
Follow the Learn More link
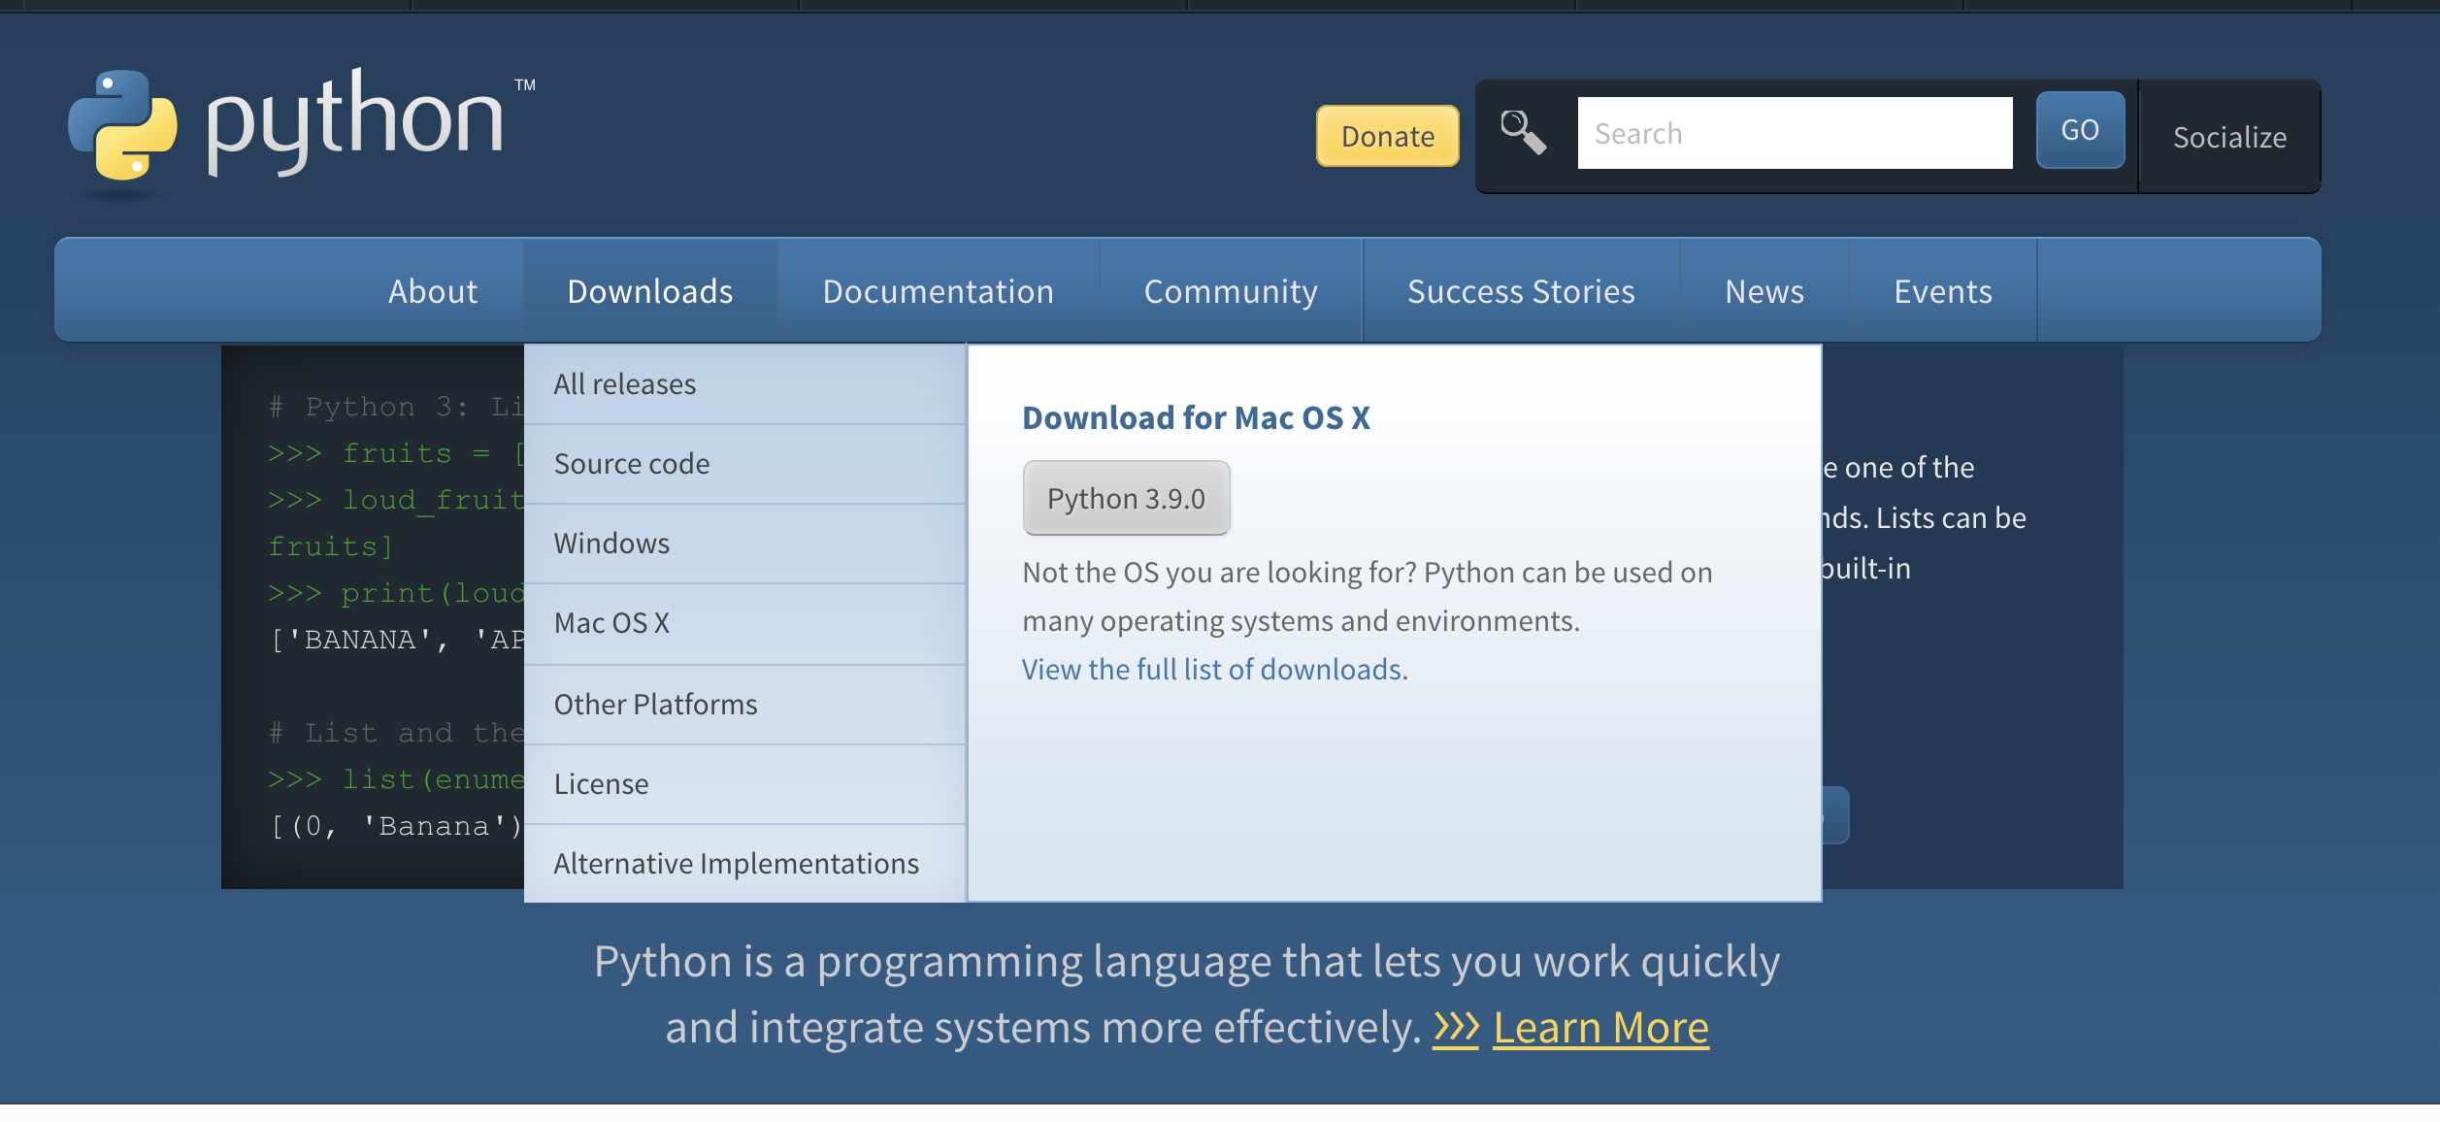(x=1600, y=1027)
